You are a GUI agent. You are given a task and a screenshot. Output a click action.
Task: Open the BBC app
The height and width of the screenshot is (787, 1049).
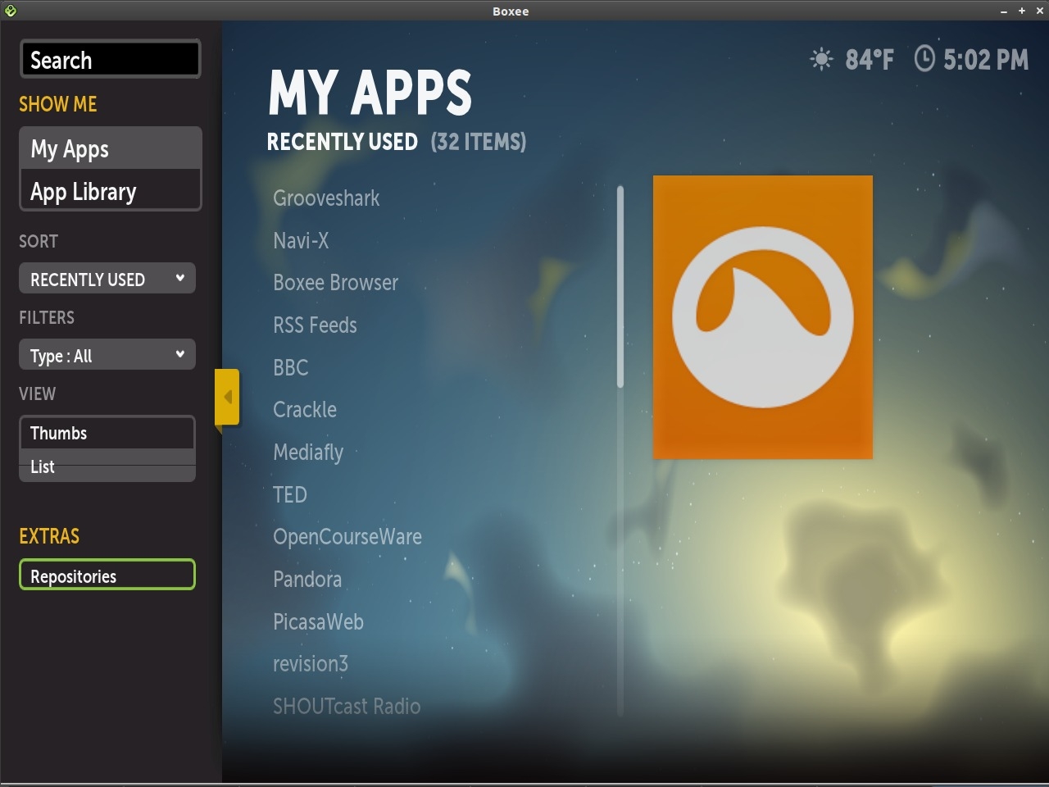291,367
